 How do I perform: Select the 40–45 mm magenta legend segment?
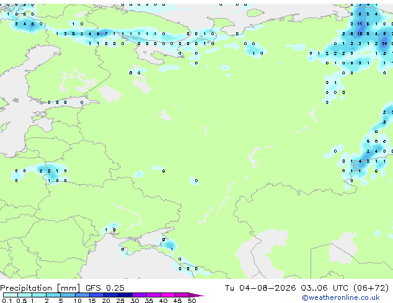point(168,295)
